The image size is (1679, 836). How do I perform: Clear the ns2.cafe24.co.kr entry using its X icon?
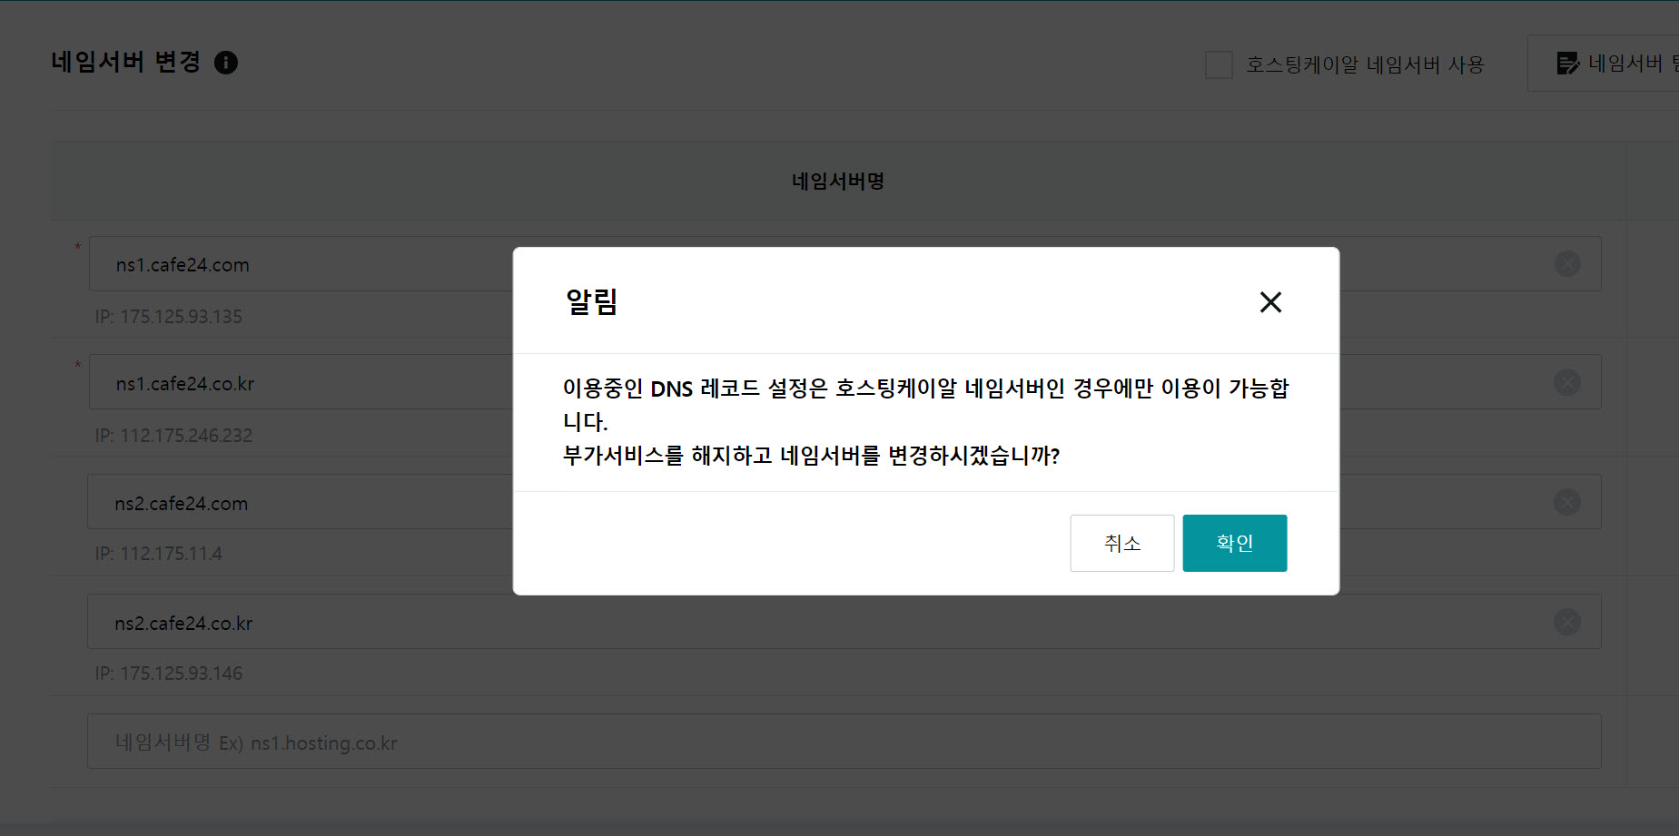1567,622
